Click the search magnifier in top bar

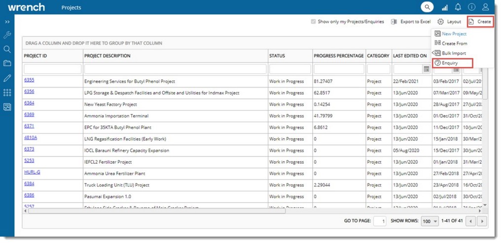pyautogui.click(x=427, y=7)
